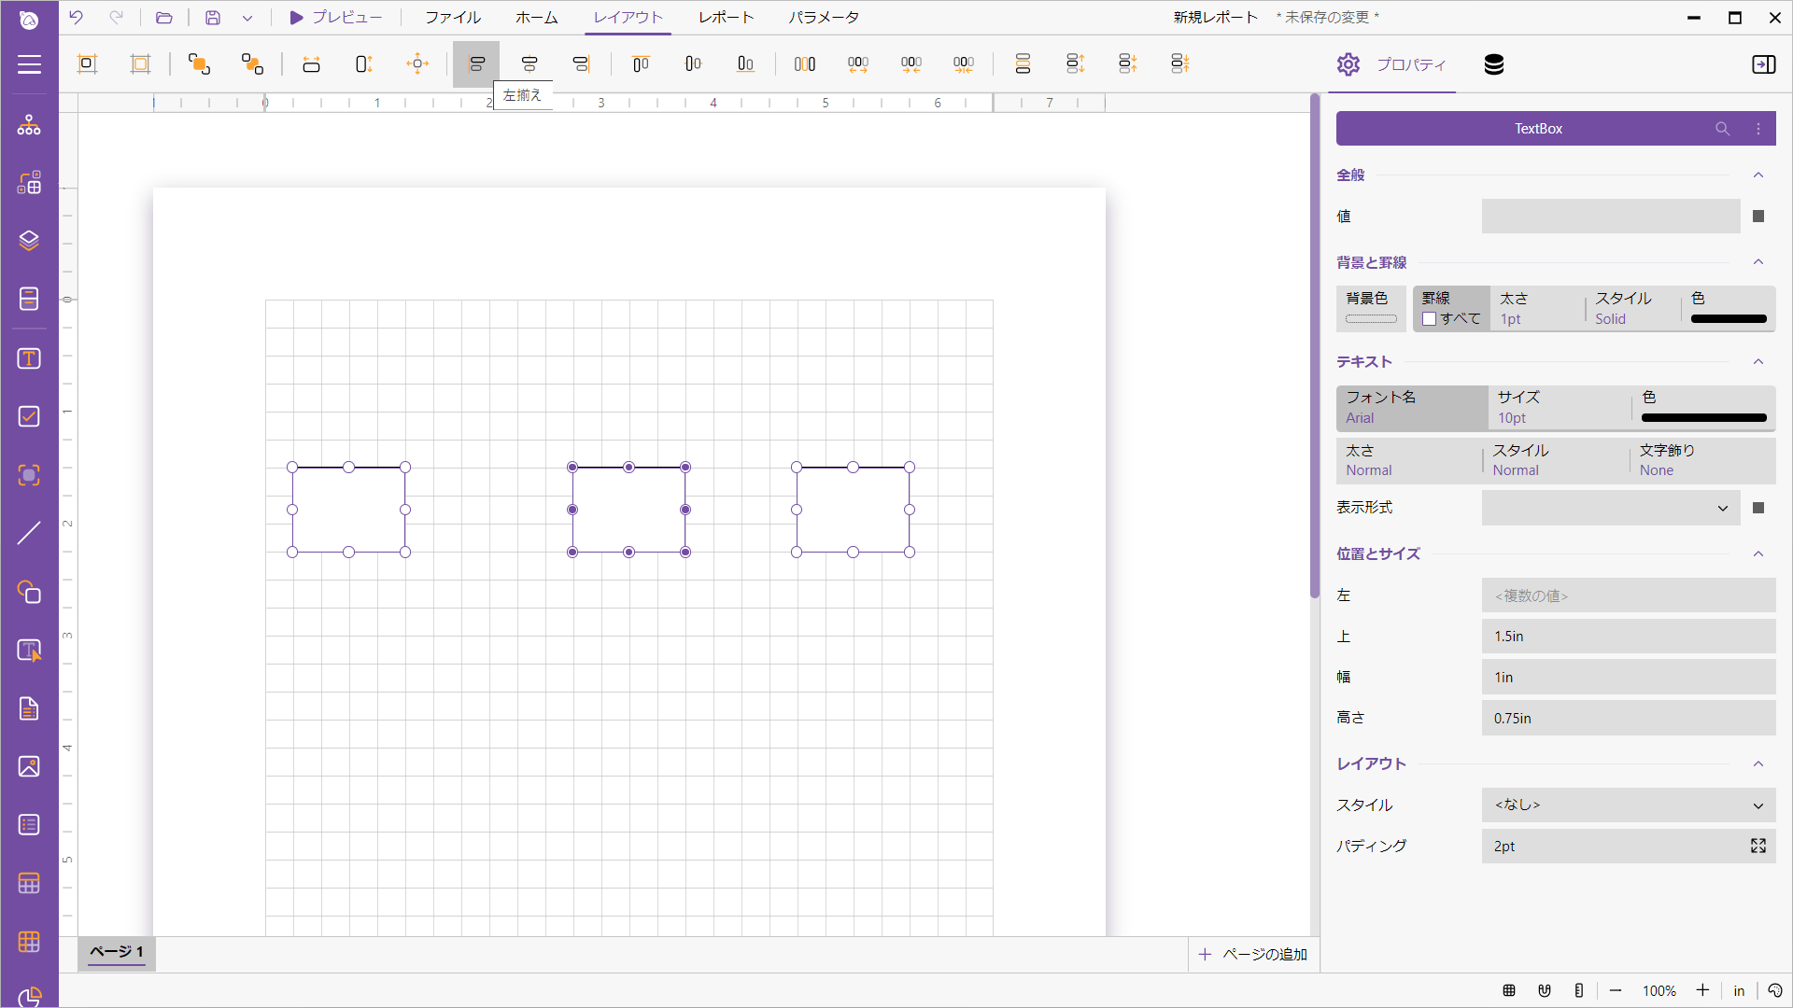Toggle grid display in status bar
1793x1008 pixels.
click(1509, 990)
